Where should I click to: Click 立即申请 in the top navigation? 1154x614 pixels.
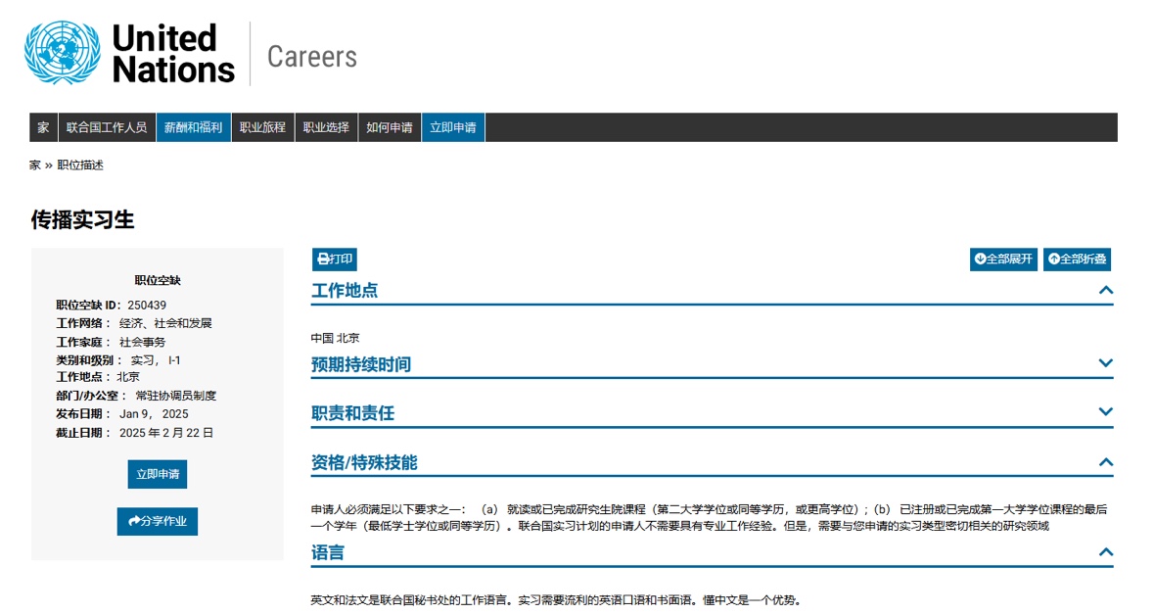[x=453, y=127]
